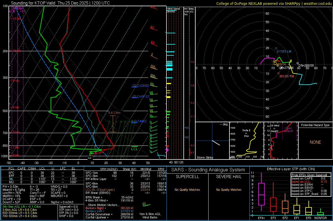Click 'Supercell = 0.0' composite value
This screenshot has height=221, width=333.
[68, 207]
